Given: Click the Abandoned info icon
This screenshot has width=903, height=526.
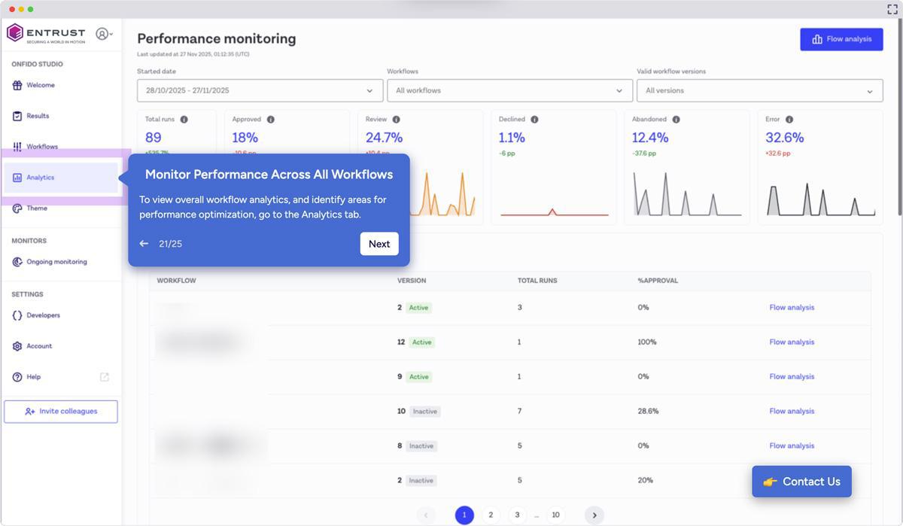Looking at the screenshot, I should [676, 120].
